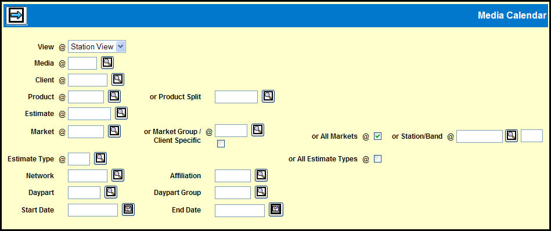
Task: Open the End Date calendar picker
Action: 276,210
